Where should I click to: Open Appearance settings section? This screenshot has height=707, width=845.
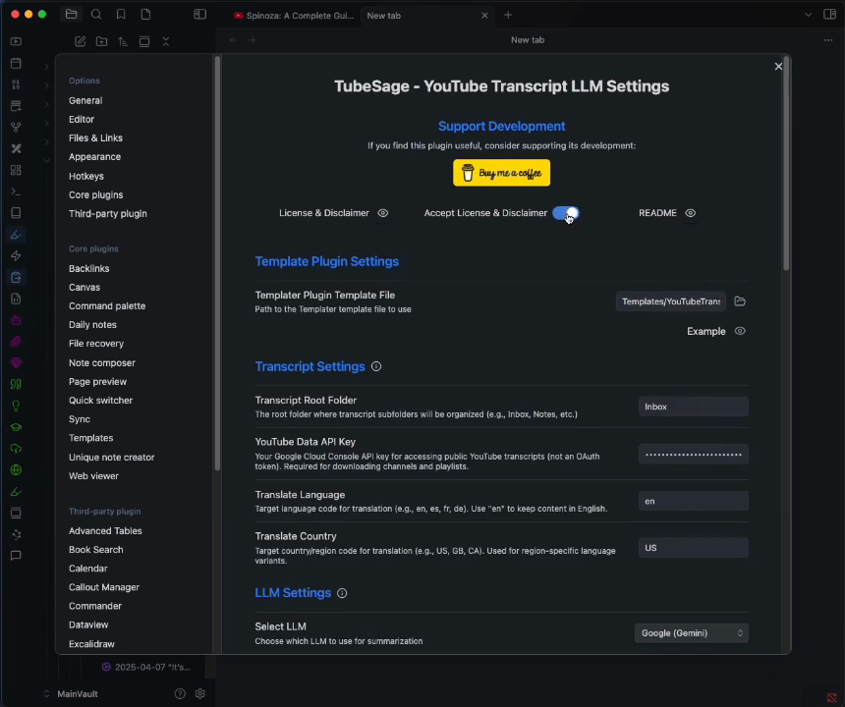[94, 157]
